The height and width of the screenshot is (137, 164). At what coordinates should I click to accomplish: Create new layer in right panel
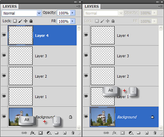pyautogui.click(x=147, y=133)
